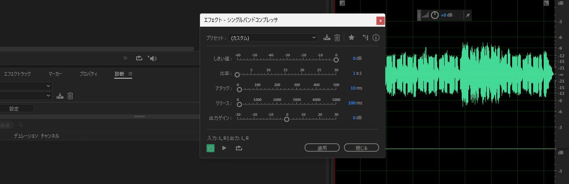The height and width of the screenshot is (184, 569).
Task: Delete the diagnostics preset via the trash icon
Action: 70,96
